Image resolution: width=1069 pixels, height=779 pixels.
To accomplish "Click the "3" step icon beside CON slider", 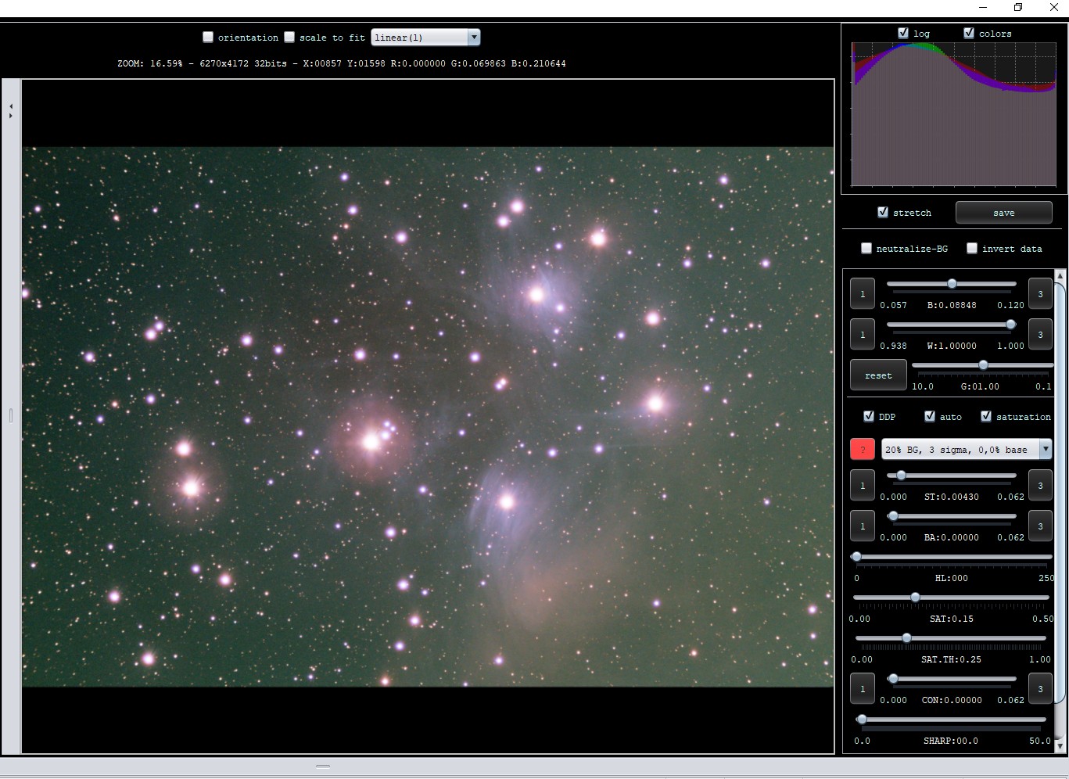I will click(x=1040, y=688).
